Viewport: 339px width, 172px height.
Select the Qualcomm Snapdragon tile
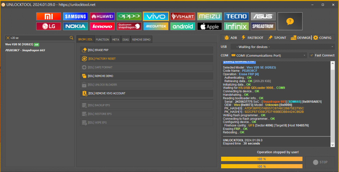click(129, 26)
